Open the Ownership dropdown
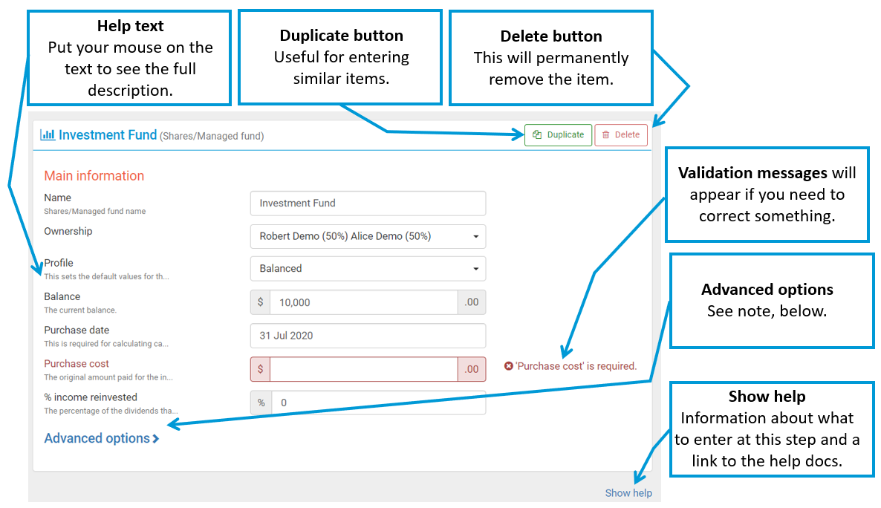The height and width of the screenshot is (508, 881). [368, 236]
